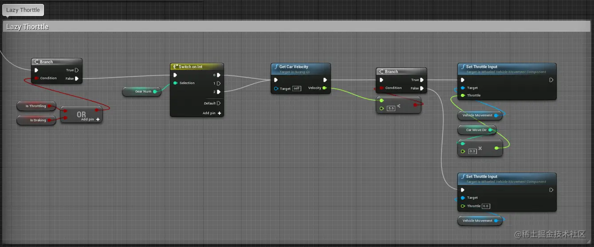Click False exec pin on Branch beside OR node

click(x=77, y=78)
